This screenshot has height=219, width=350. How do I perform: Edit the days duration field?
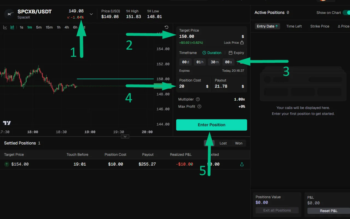pos(186,62)
